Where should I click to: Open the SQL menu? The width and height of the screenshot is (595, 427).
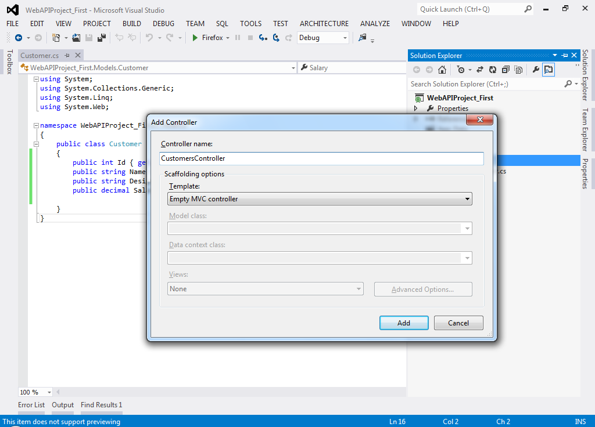[222, 23]
